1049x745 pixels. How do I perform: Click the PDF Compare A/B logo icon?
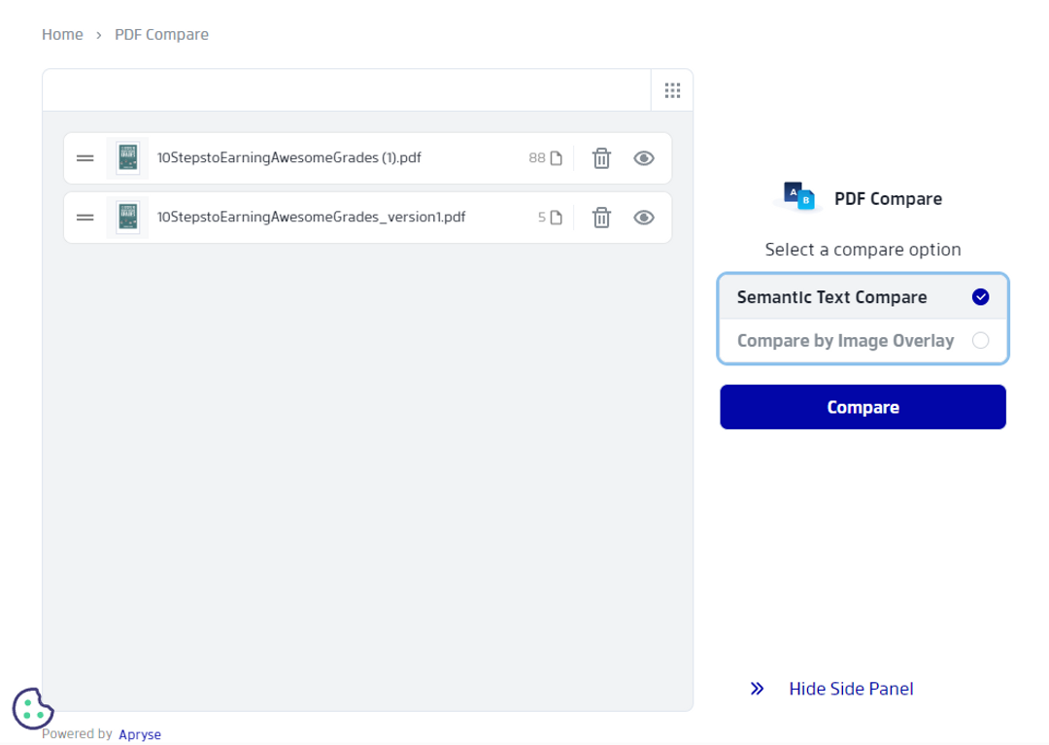pos(796,197)
